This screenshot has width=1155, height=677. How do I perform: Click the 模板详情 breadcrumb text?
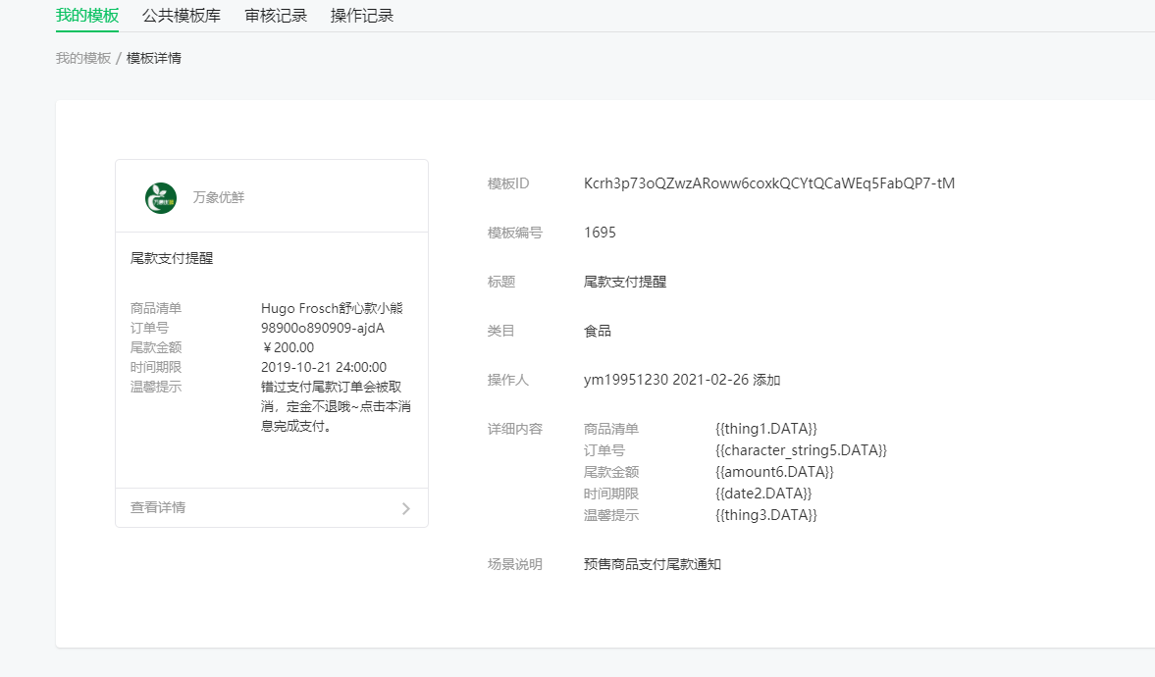click(154, 58)
